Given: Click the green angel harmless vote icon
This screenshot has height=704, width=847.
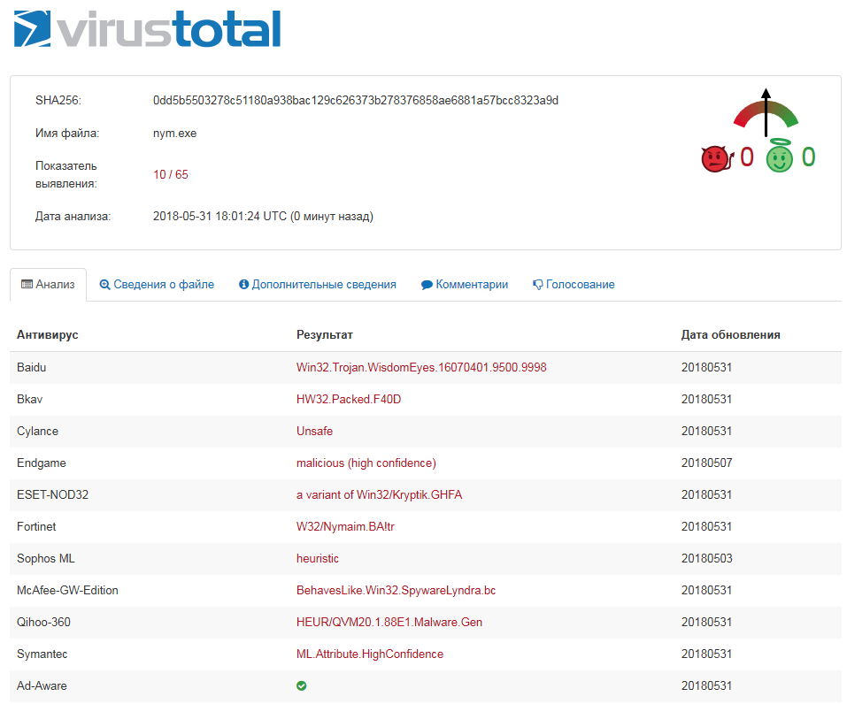Looking at the screenshot, I should tap(780, 156).
